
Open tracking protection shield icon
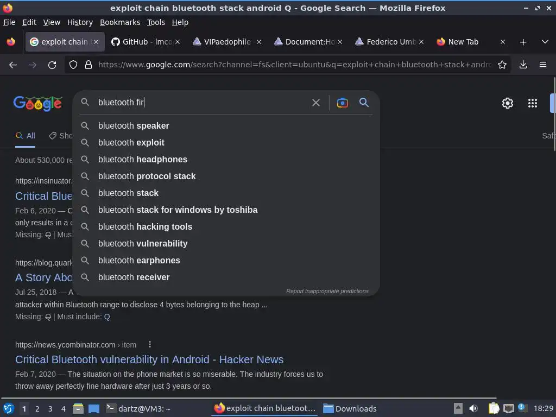coord(73,65)
